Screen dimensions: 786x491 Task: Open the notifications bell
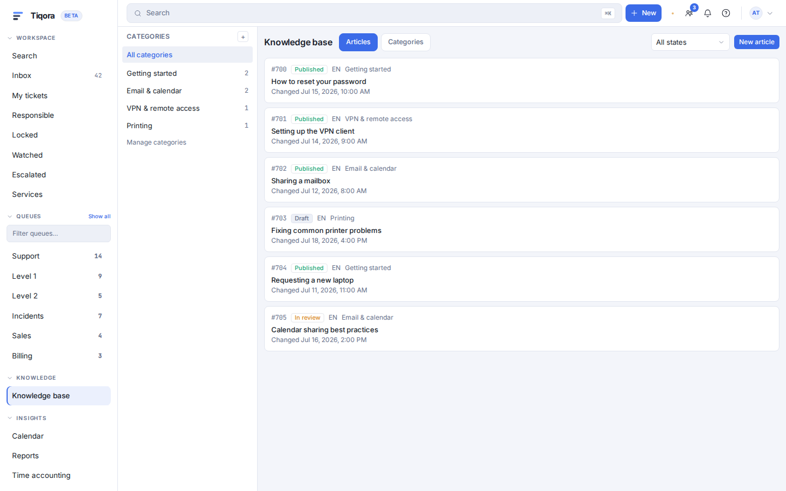coord(707,13)
